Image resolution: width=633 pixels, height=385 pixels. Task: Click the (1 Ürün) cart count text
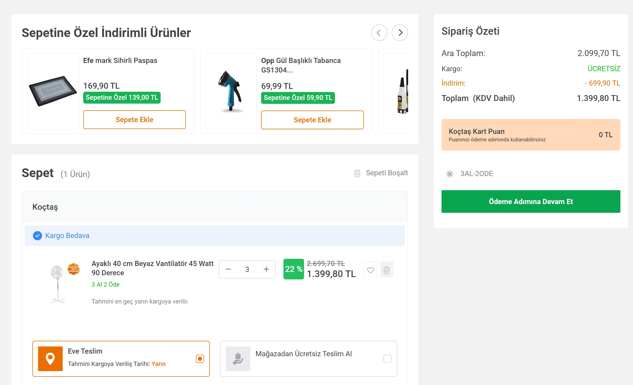click(75, 174)
